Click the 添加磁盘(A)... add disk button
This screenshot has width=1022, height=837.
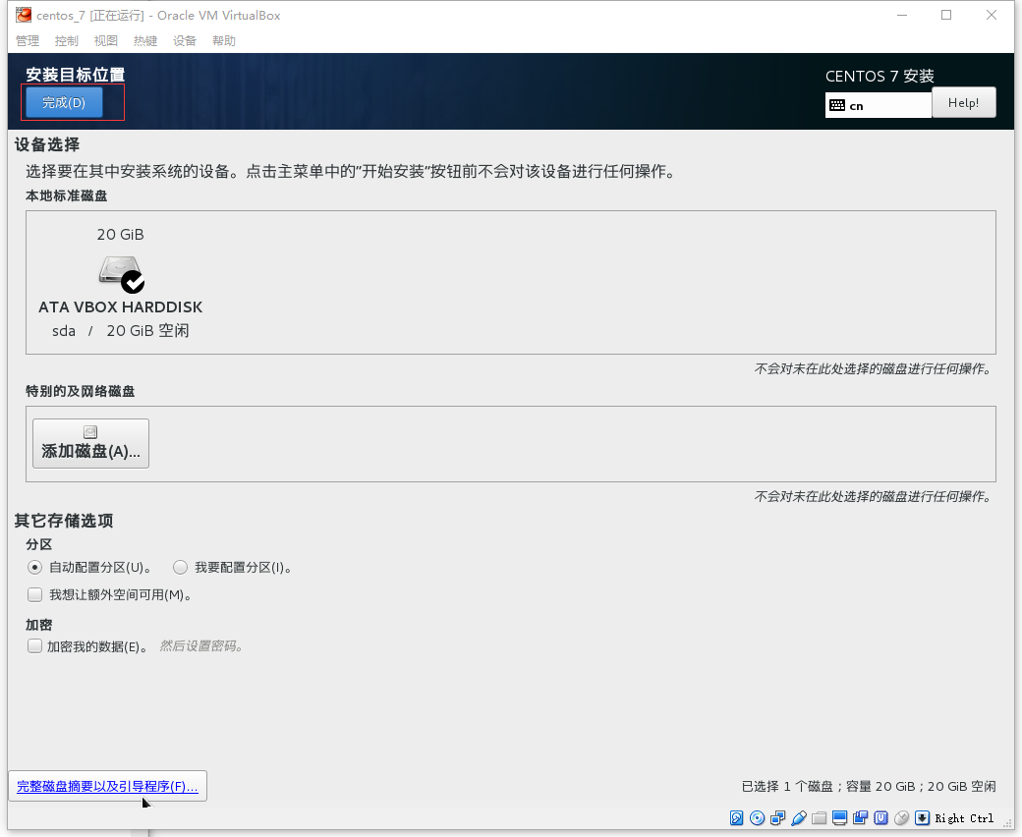(x=90, y=444)
